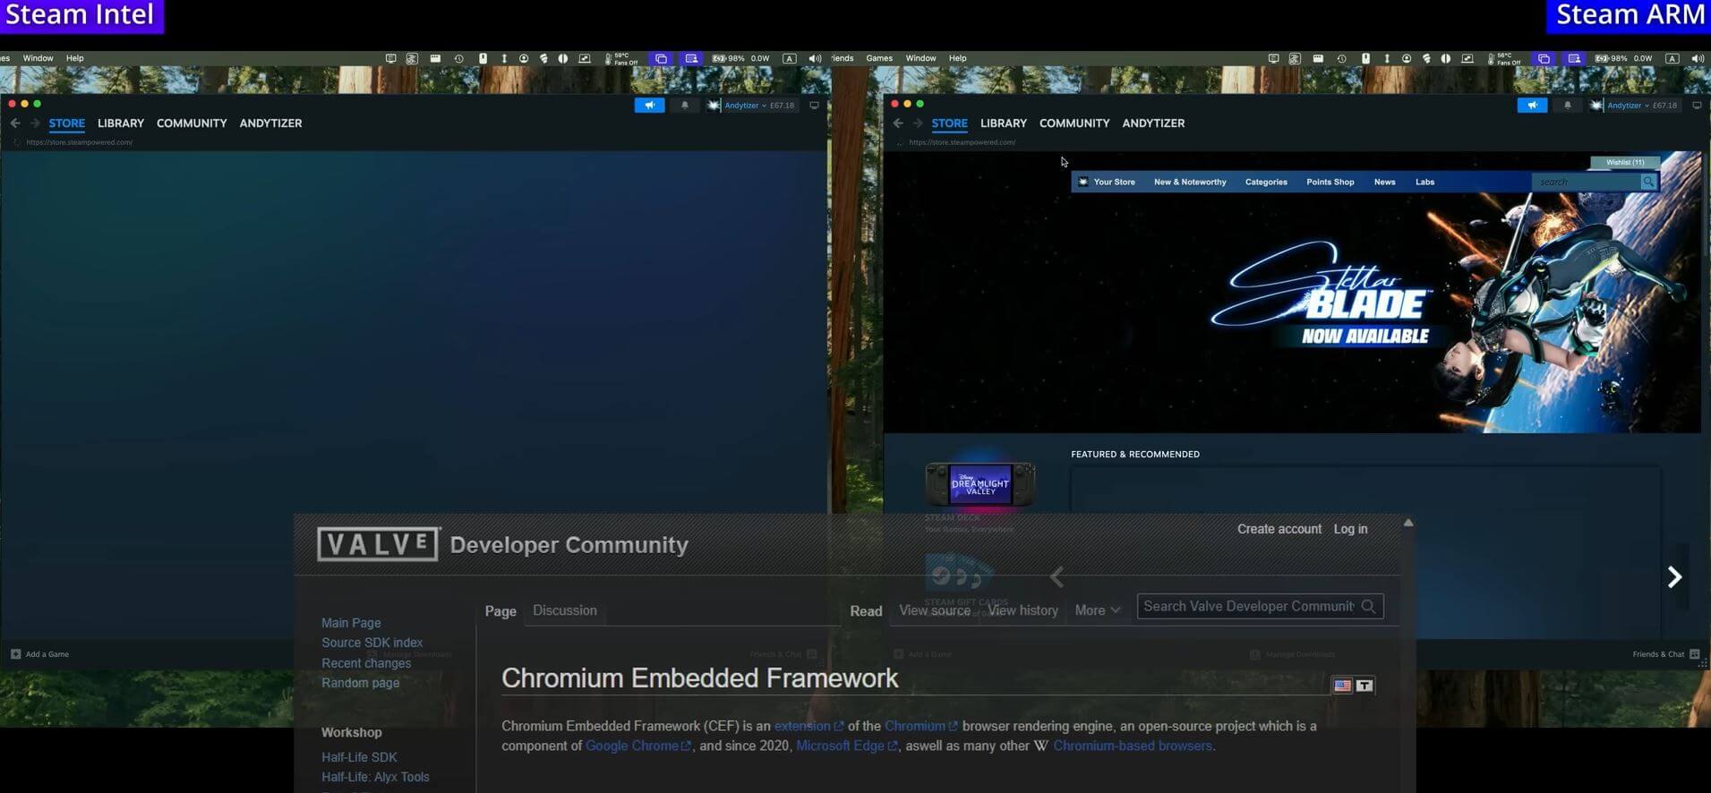Click the wiki search magnifier icon
This screenshot has height=793, width=1711.
coord(1368,607)
